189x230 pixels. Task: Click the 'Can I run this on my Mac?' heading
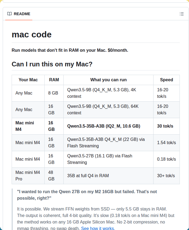[x=52, y=64]
